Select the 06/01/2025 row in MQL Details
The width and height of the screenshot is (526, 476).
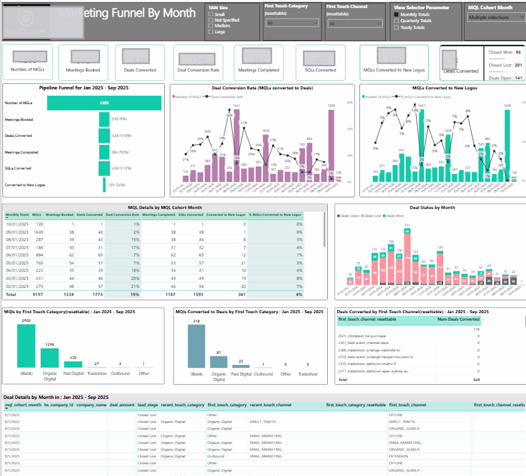tap(154, 255)
